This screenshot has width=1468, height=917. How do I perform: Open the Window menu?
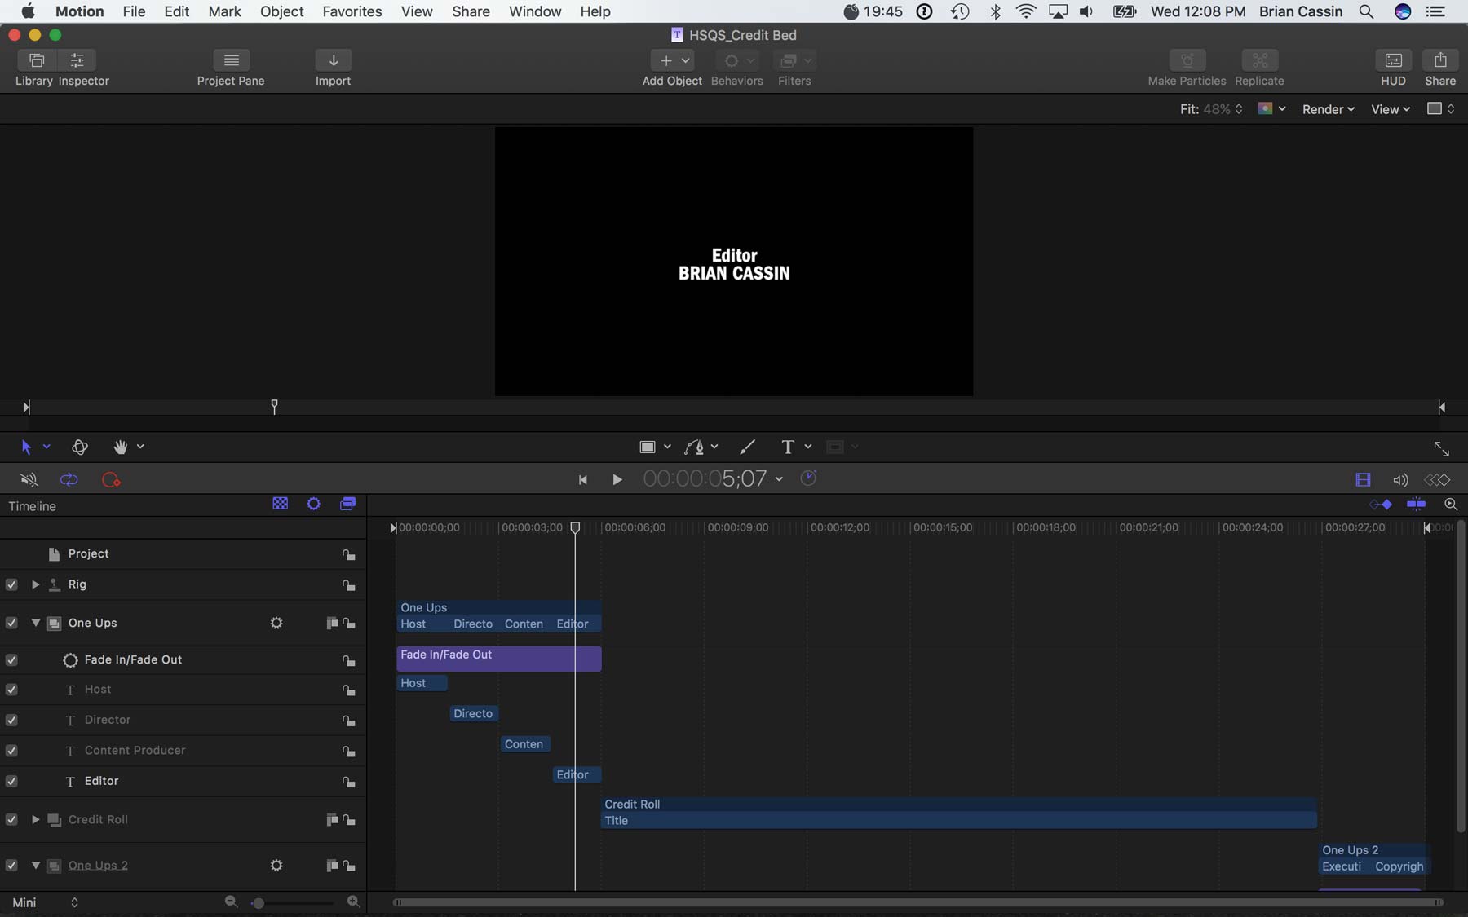(535, 11)
